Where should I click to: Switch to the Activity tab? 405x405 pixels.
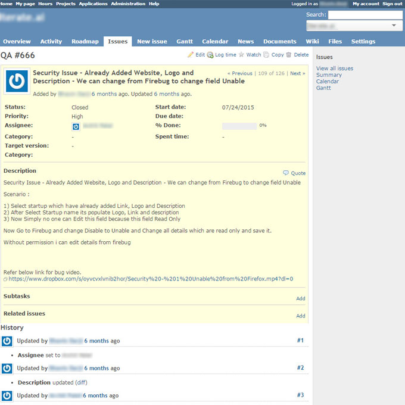click(x=51, y=41)
